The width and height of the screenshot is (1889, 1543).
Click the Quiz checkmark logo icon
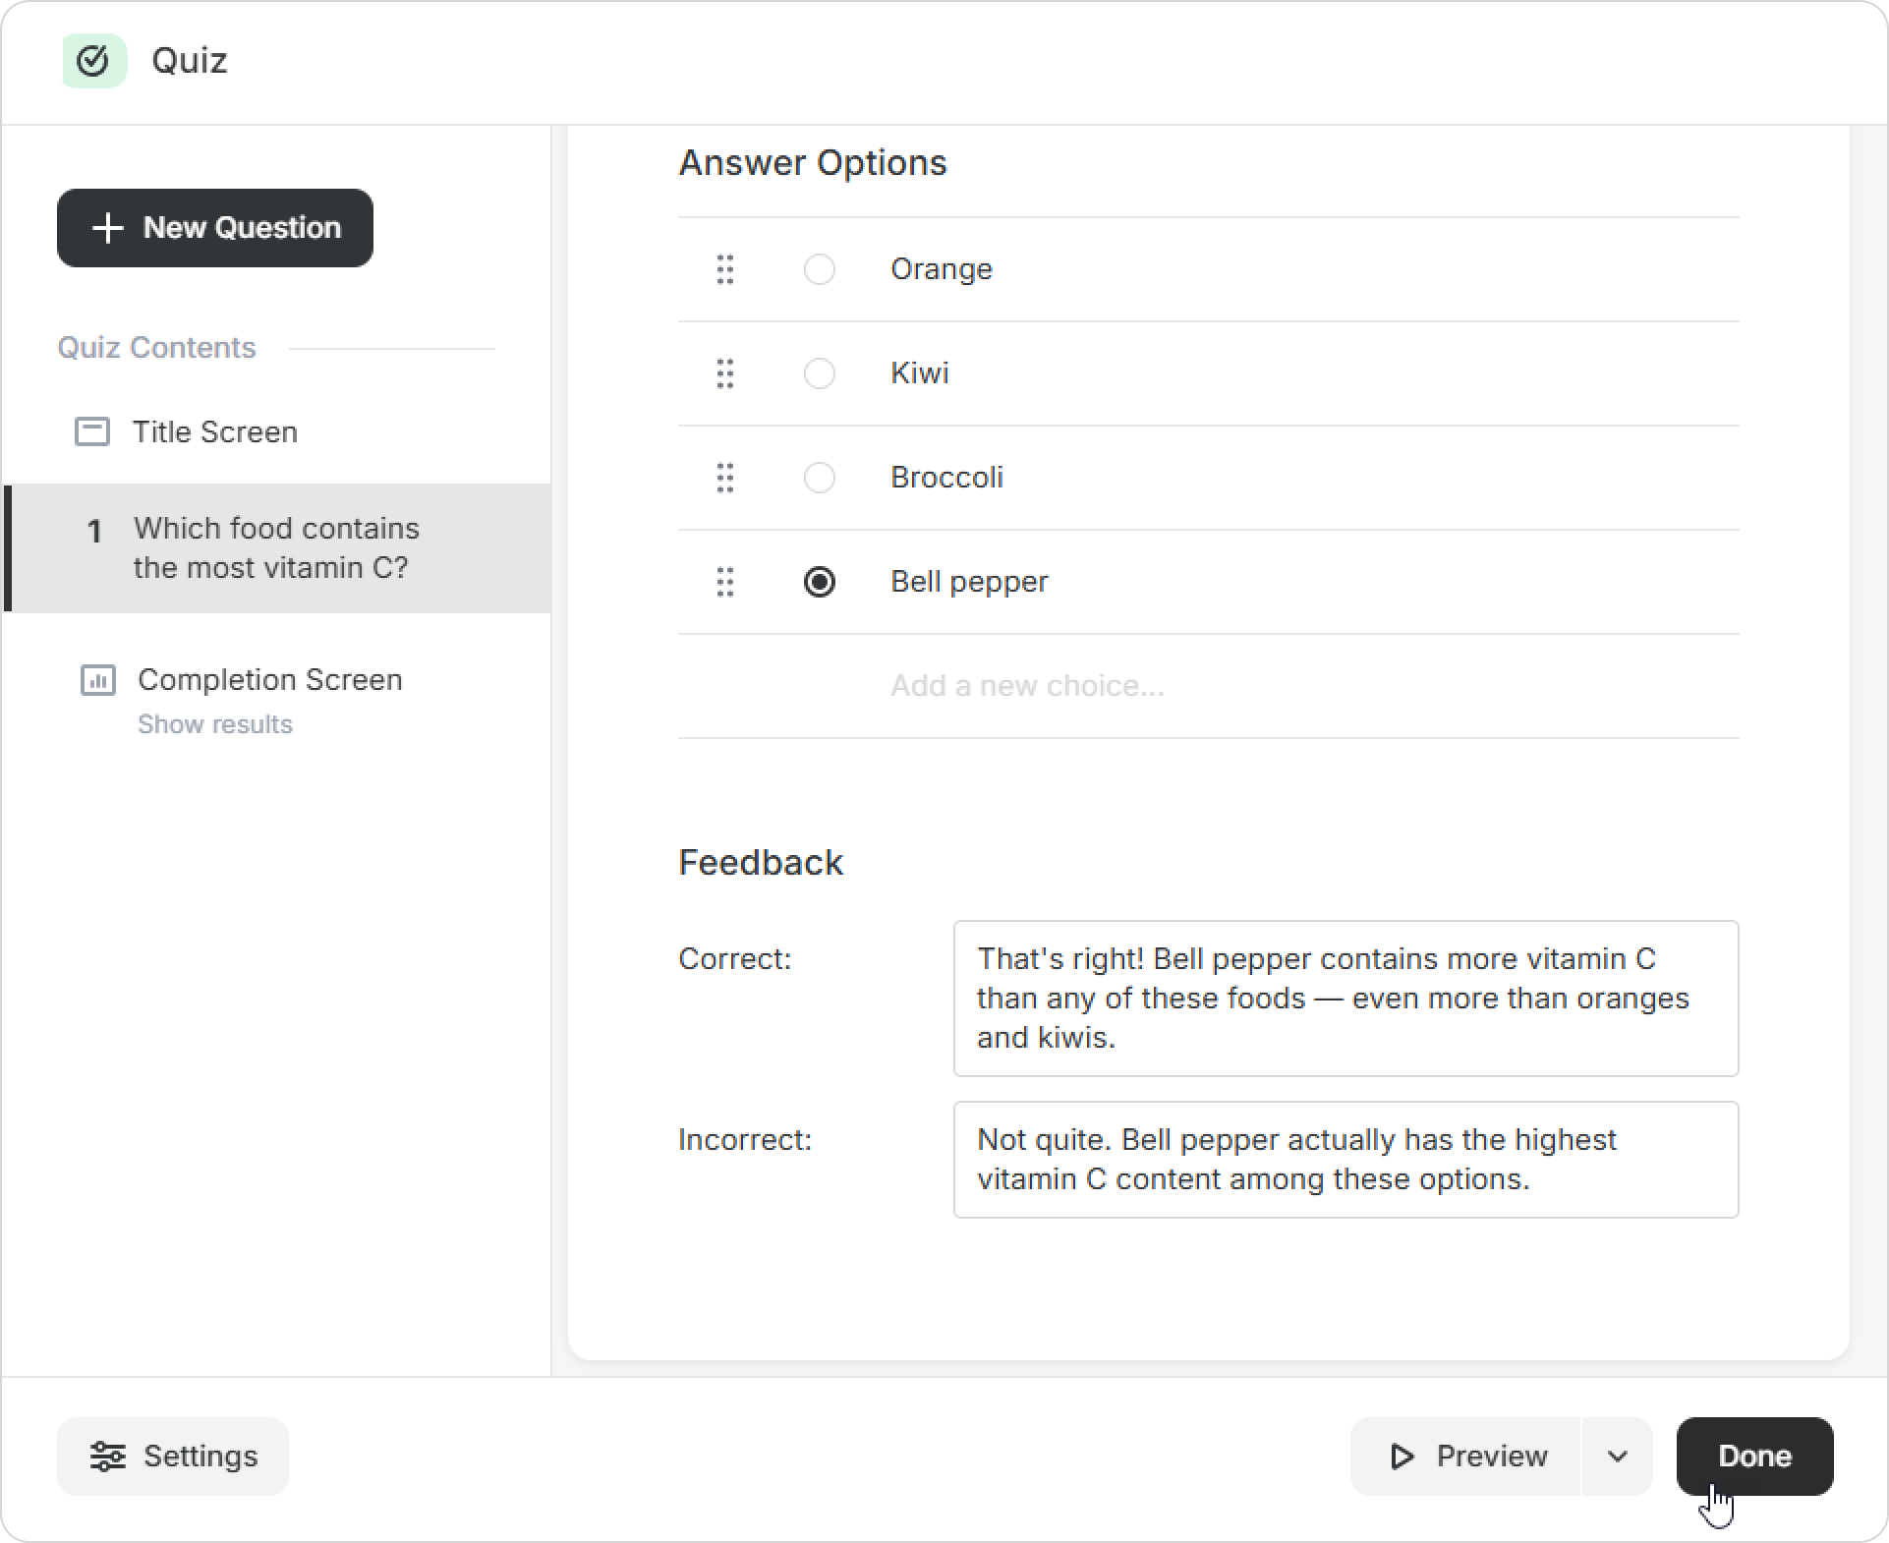click(93, 61)
